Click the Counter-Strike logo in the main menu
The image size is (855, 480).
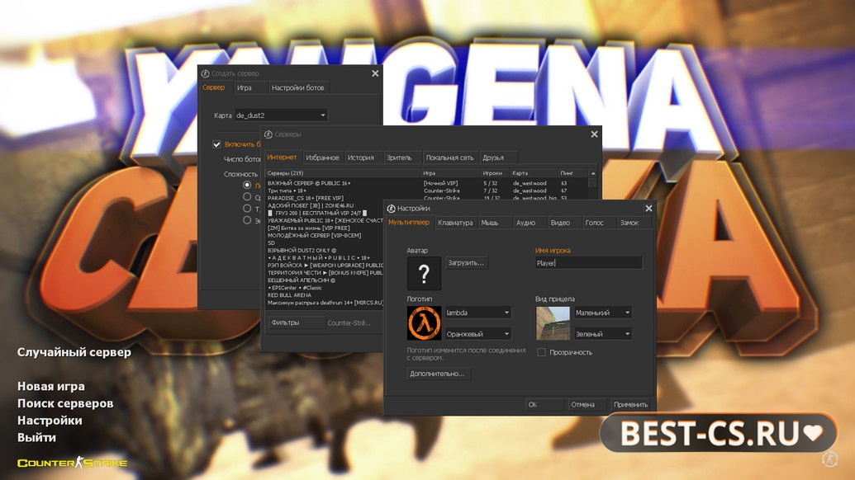(72, 463)
